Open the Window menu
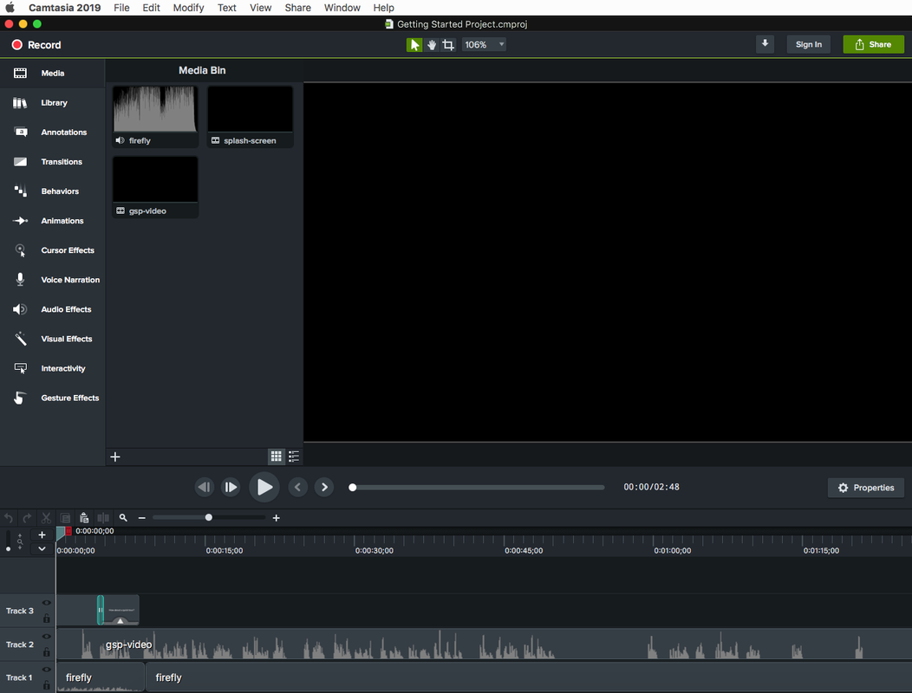The height and width of the screenshot is (693, 912). click(342, 8)
